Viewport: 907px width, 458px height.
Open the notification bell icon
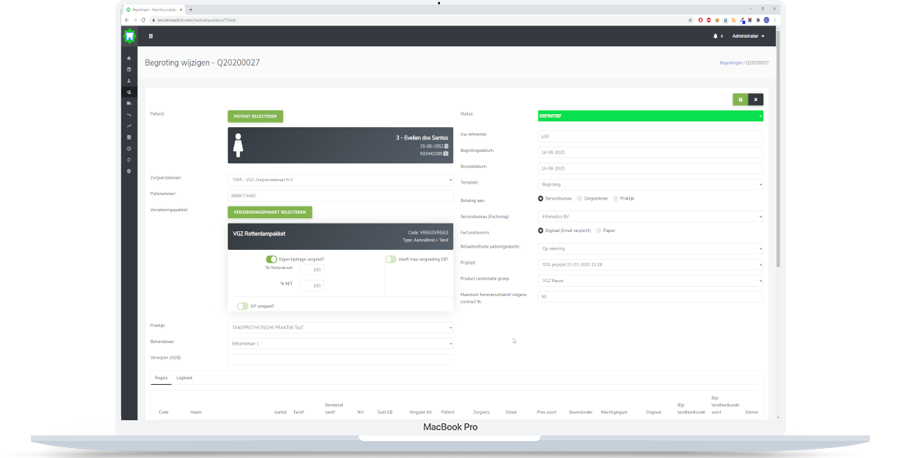pyautogui.click(x=716, y=36)
